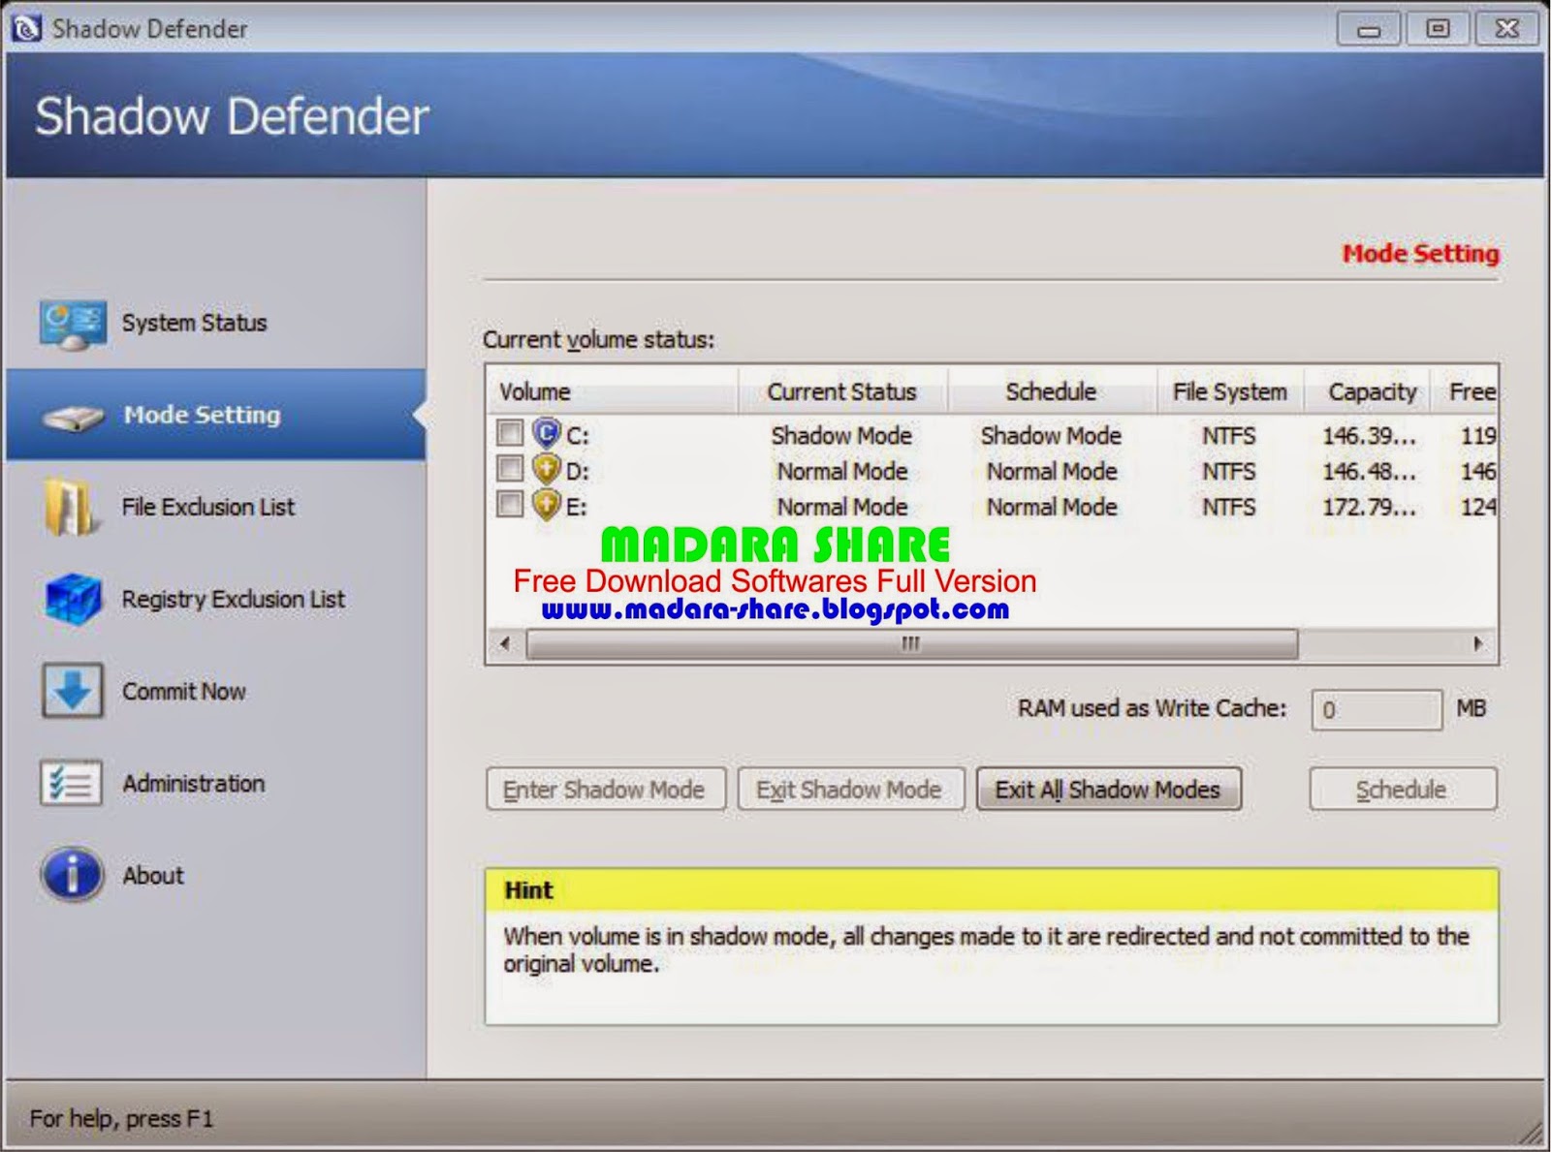Select Mode Setting in the sidebar
The image size is (1551, 1152).
pyautogui.click(x=215, y=415)
